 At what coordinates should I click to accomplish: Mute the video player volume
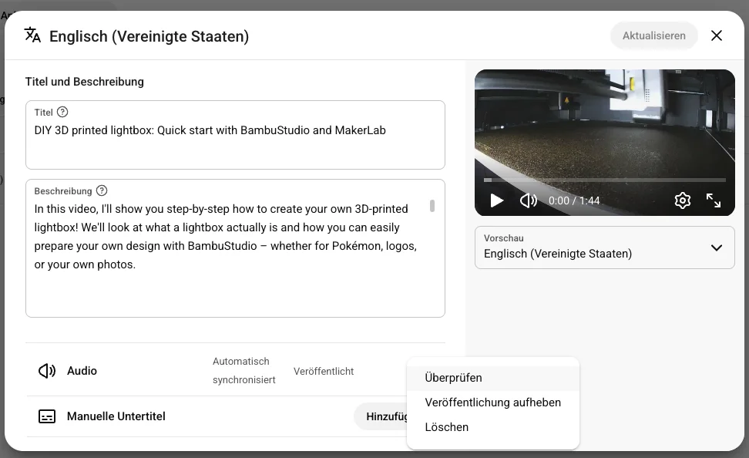point(529,200)
